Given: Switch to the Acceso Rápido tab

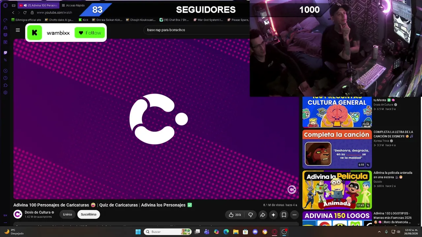Looking at the screenshot, I should pos(73,5).
